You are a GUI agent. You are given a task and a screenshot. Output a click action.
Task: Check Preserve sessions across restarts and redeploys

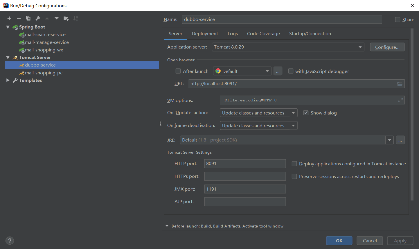point(294,176)
